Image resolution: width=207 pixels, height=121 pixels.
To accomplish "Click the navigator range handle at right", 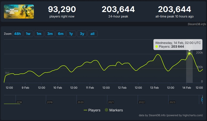I will click(202, 99).
